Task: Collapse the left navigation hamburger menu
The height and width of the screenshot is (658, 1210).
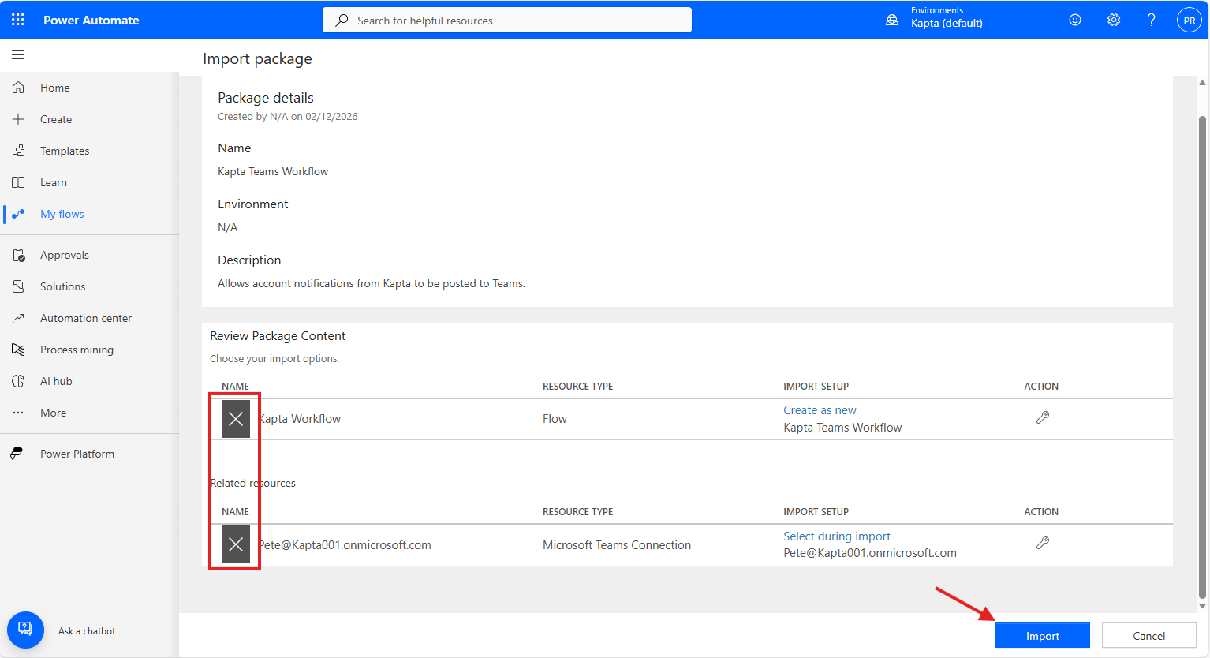Action: coord(18,55)
